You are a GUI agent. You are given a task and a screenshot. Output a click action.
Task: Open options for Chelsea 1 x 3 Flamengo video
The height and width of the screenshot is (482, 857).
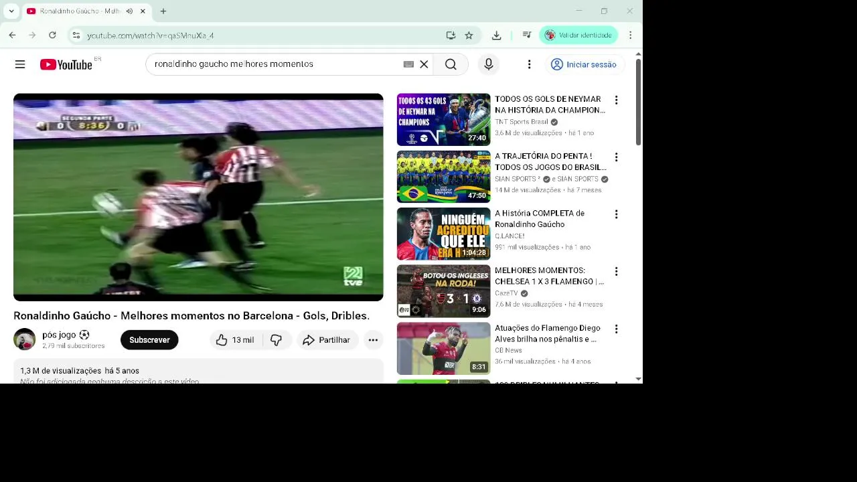pyautogui.click(x=616, y=272)
